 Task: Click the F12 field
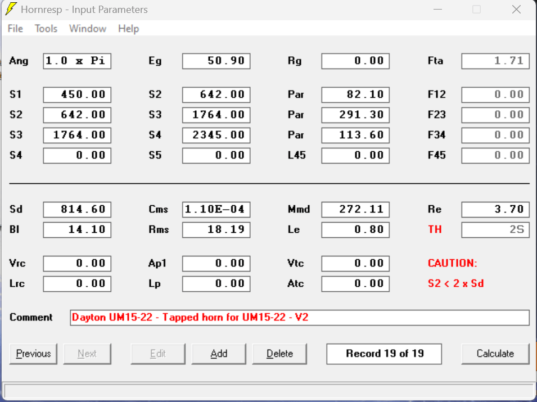point(495,94)
